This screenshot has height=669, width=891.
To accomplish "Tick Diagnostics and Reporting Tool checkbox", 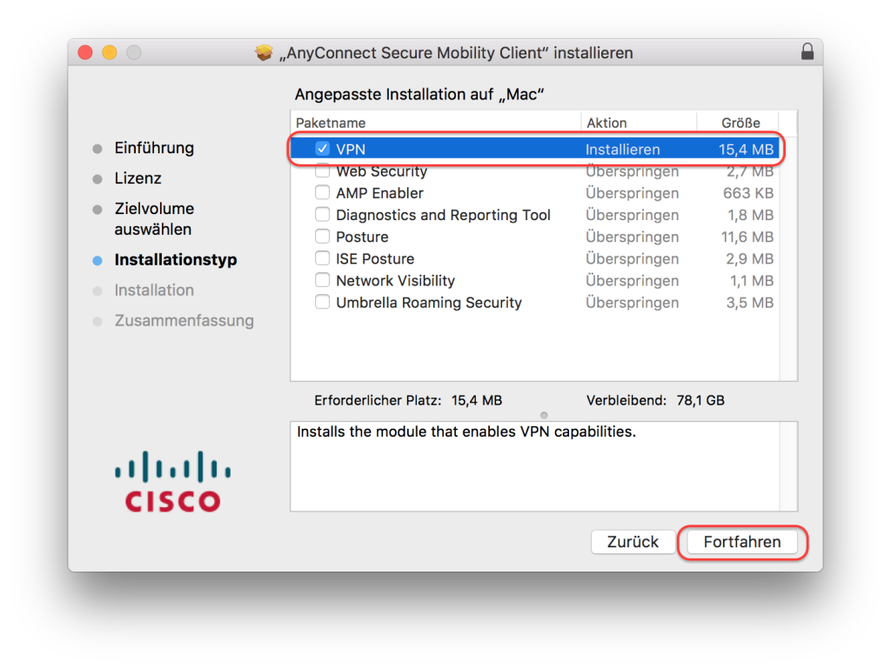I will (323, 215).
